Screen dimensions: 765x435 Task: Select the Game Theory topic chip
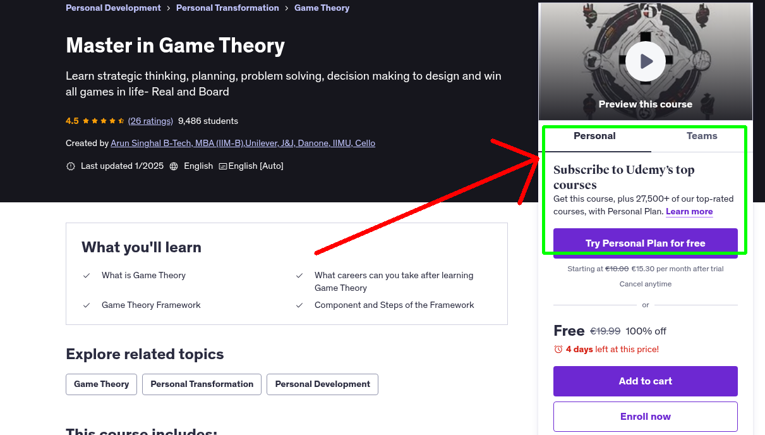coord(101,384)
